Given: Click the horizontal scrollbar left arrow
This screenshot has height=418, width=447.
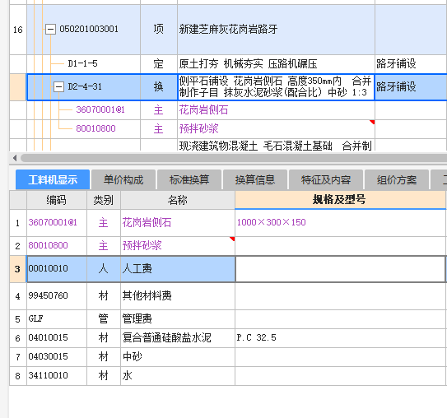Looking at the screenshot, I should coord(15,157).
